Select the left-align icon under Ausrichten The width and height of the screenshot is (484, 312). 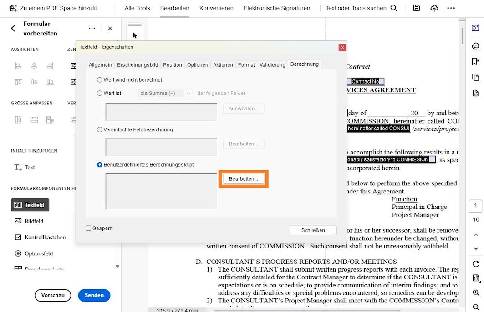[18, 66]
